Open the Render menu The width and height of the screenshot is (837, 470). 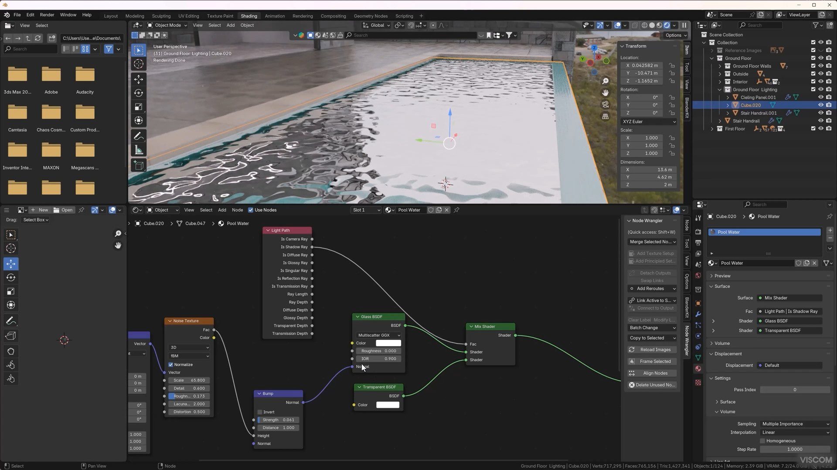pyautogui.click(x=47, y=15)
